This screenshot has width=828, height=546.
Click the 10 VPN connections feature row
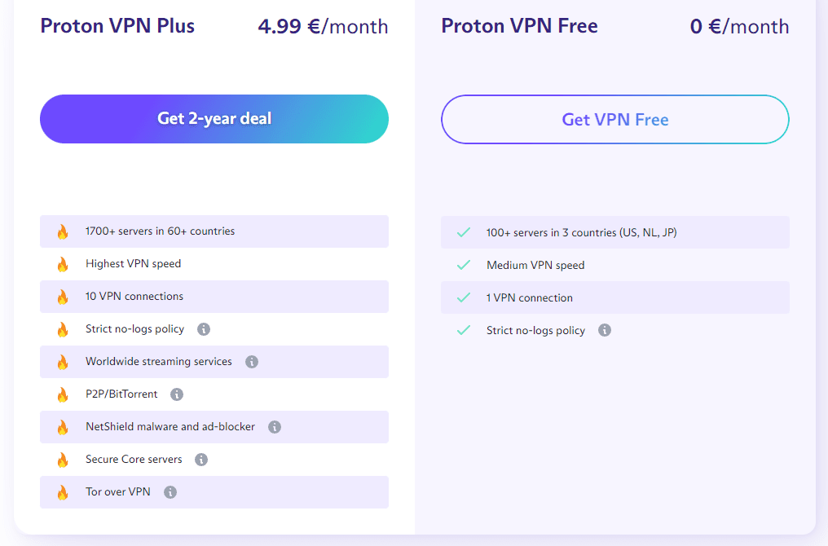214,297
